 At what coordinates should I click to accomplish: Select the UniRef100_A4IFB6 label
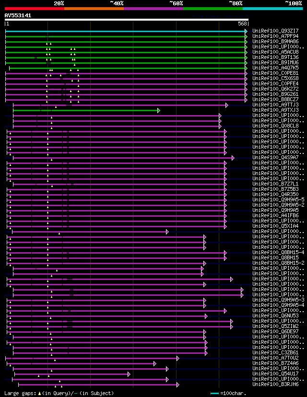[x=275, y=215]
